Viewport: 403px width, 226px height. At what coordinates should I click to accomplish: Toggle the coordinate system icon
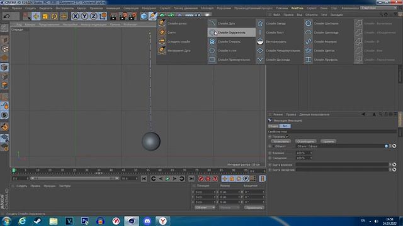[103, 16]
